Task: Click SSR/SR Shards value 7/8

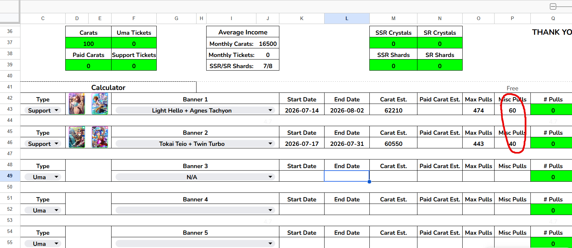Action: point(268,66)
